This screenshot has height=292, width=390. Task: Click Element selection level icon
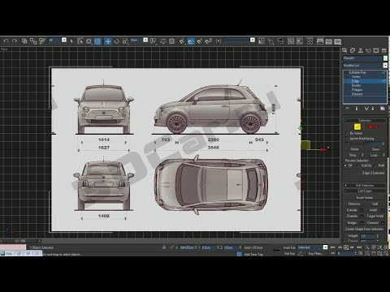pyautogui.click(x=377, y=127)
